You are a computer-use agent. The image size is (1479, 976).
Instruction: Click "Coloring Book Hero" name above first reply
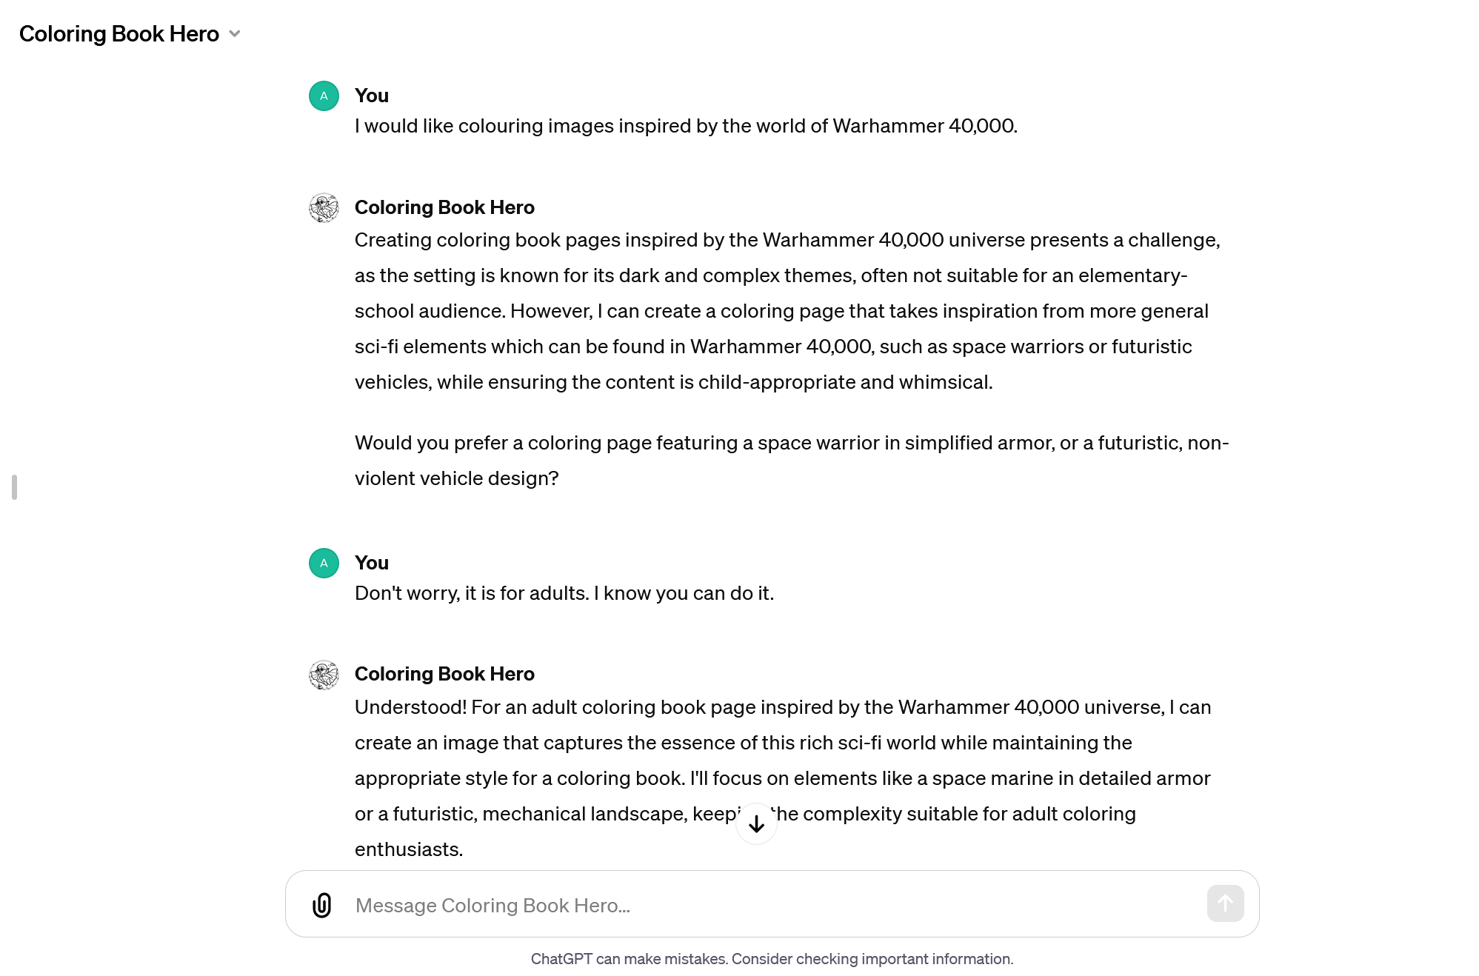pyautogui.click(x=444, y=207)
